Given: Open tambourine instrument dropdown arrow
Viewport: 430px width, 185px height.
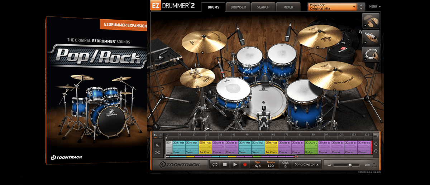Looking at the screenshot, I should 365,59.
